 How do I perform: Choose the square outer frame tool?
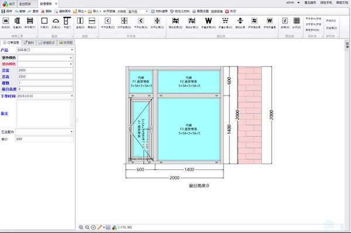click(44, 21)
